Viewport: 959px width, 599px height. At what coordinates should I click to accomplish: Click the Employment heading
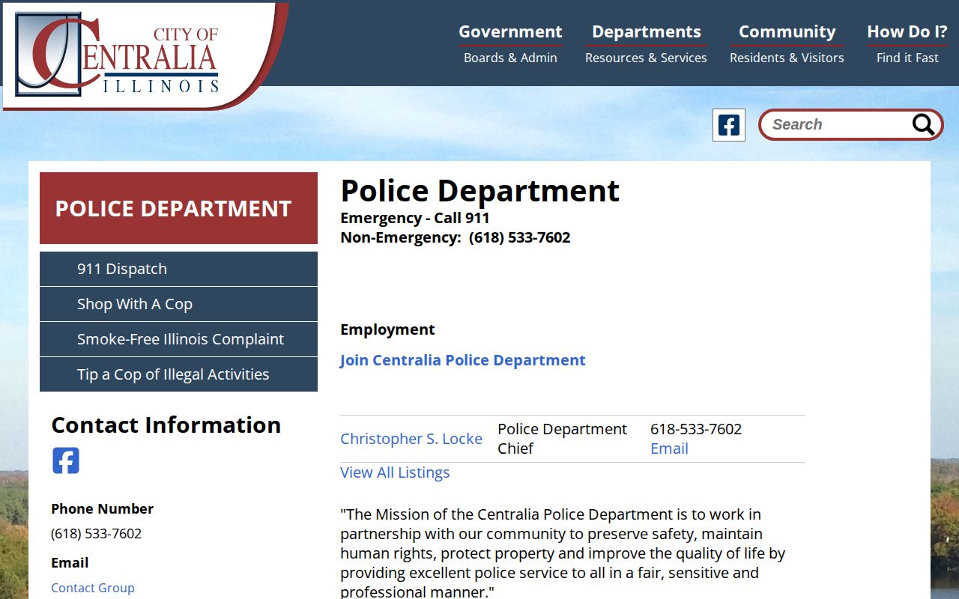387,329
